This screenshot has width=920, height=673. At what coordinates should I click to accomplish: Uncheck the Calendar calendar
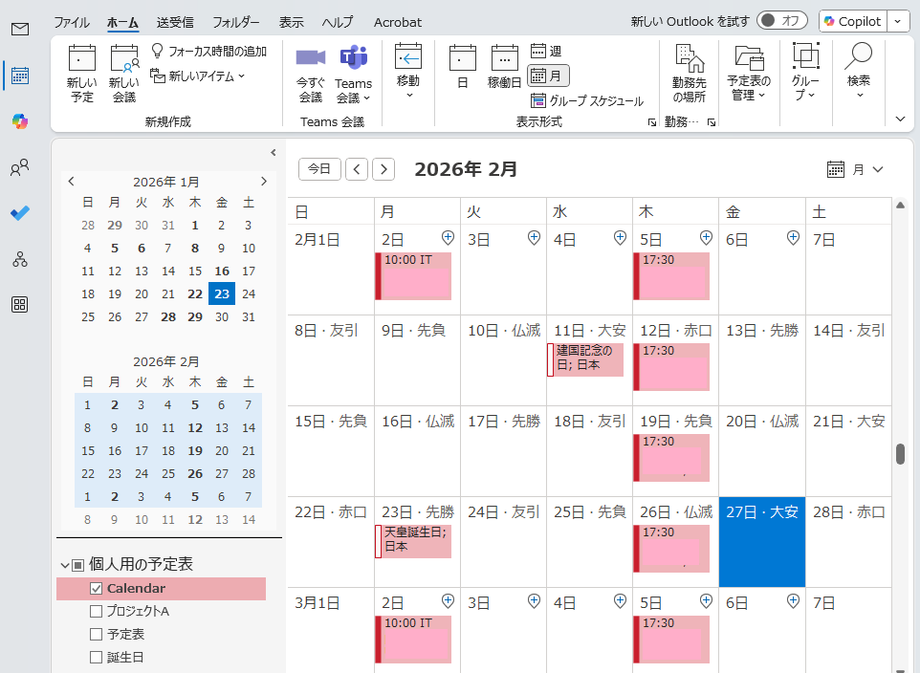click(x=96, y=588)
